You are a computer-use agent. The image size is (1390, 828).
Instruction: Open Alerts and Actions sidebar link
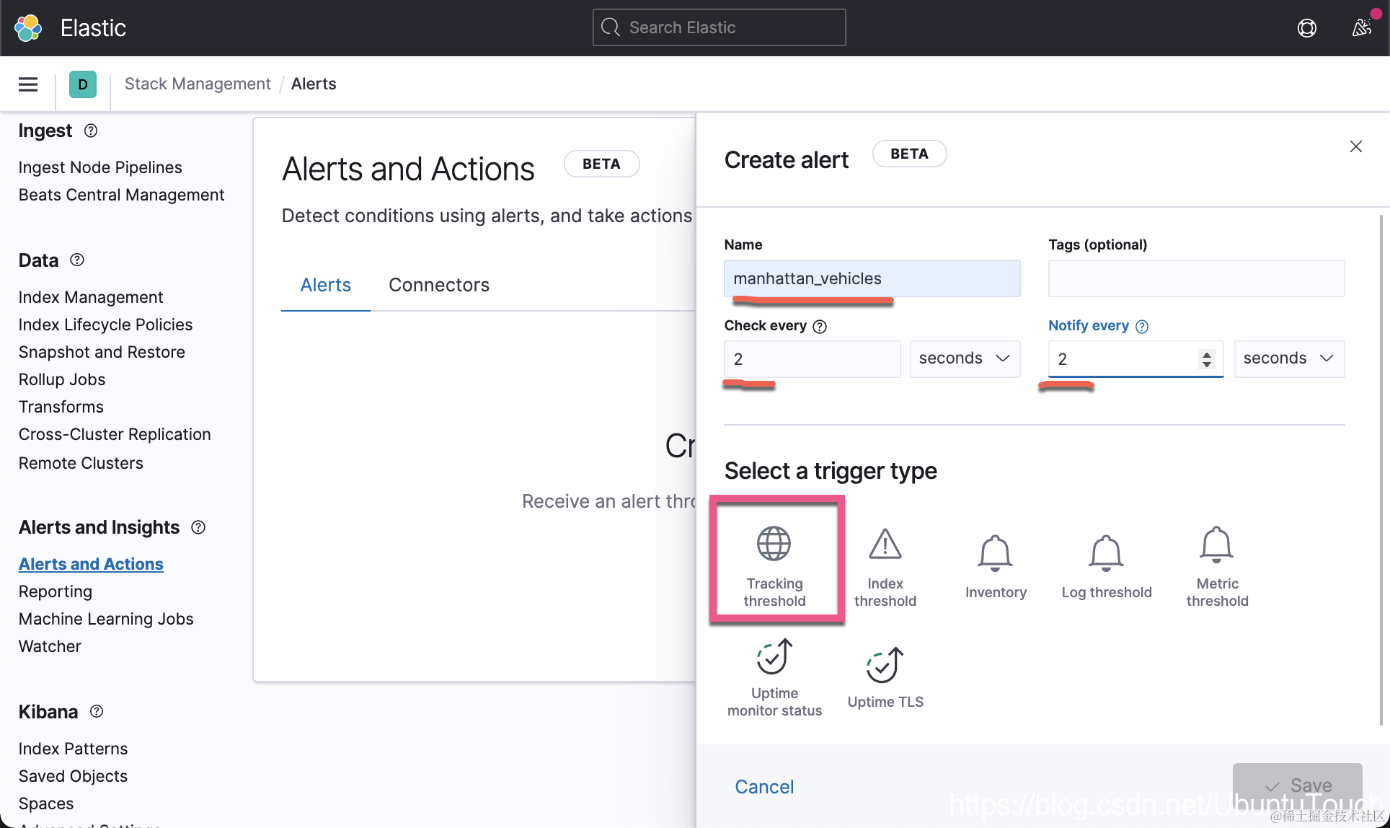[91, 564]
